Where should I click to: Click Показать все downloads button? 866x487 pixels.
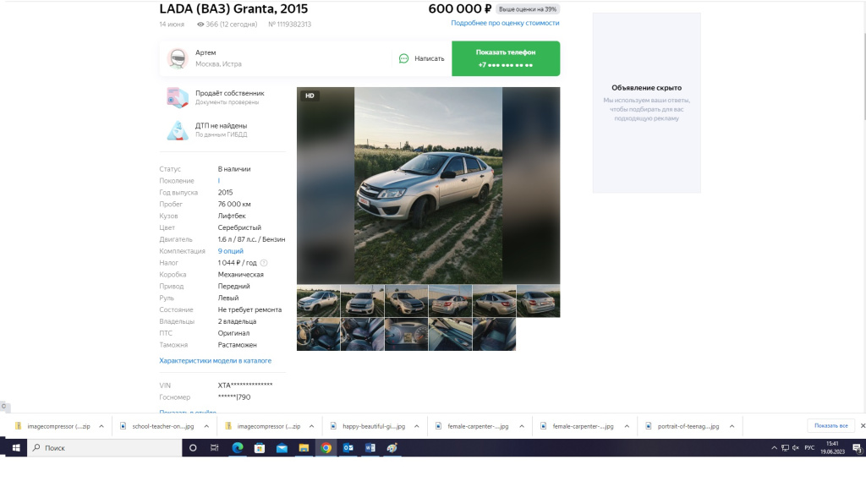coord(830,426)
